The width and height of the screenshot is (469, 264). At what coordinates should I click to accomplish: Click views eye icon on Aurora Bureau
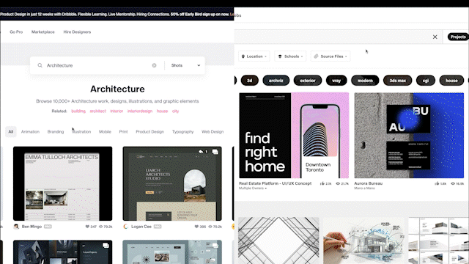coord(453,183)
